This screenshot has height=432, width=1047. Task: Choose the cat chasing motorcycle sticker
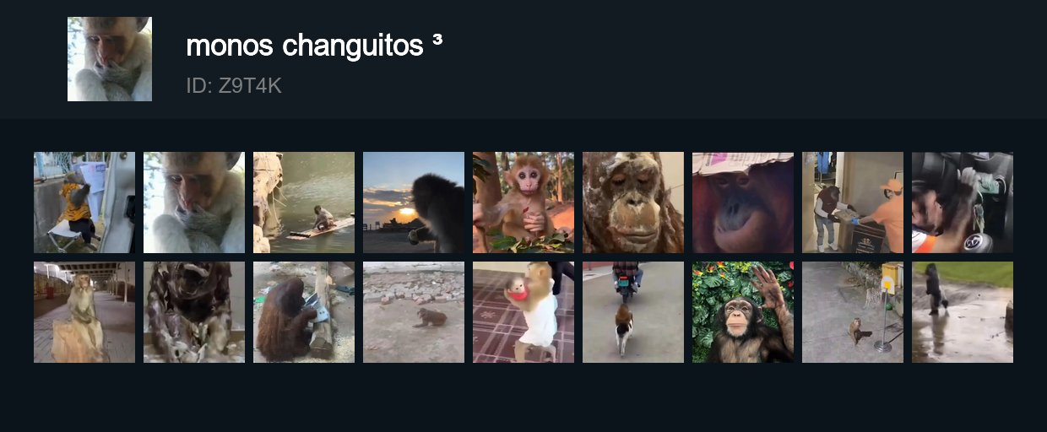(x=633, y=312)
